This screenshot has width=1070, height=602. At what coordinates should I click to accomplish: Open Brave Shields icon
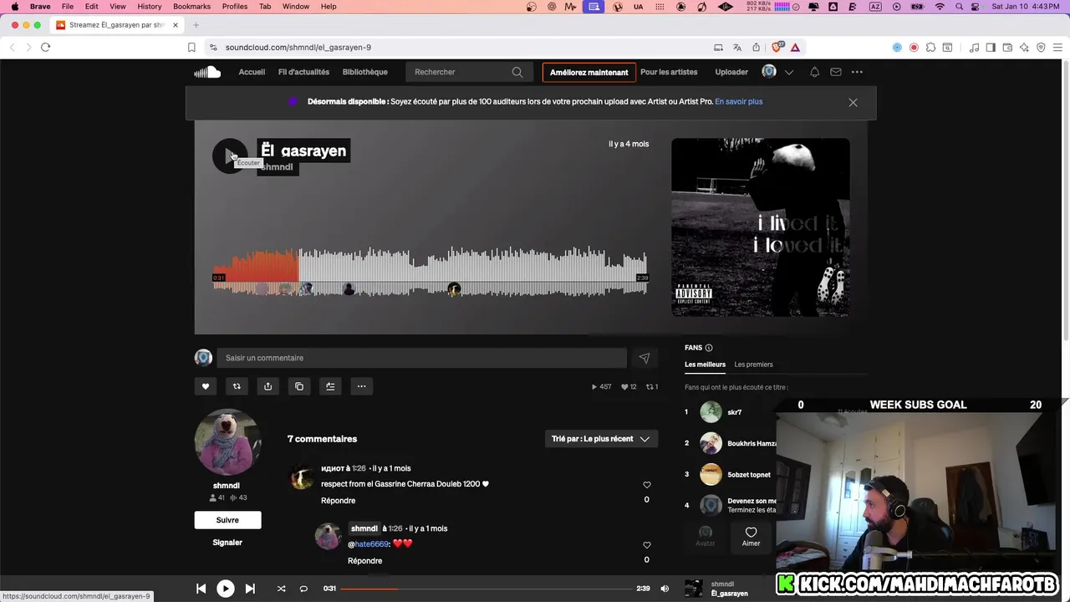click(x=777, y=48)
